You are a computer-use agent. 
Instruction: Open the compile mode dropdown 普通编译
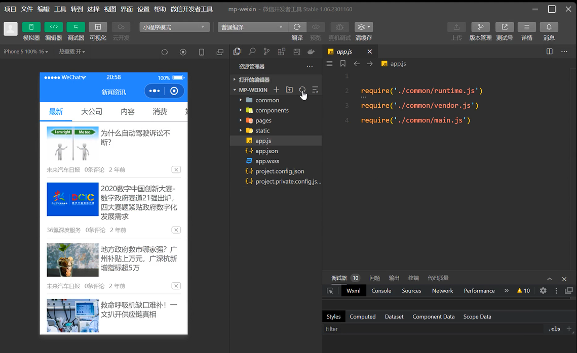tap(253, 27)
